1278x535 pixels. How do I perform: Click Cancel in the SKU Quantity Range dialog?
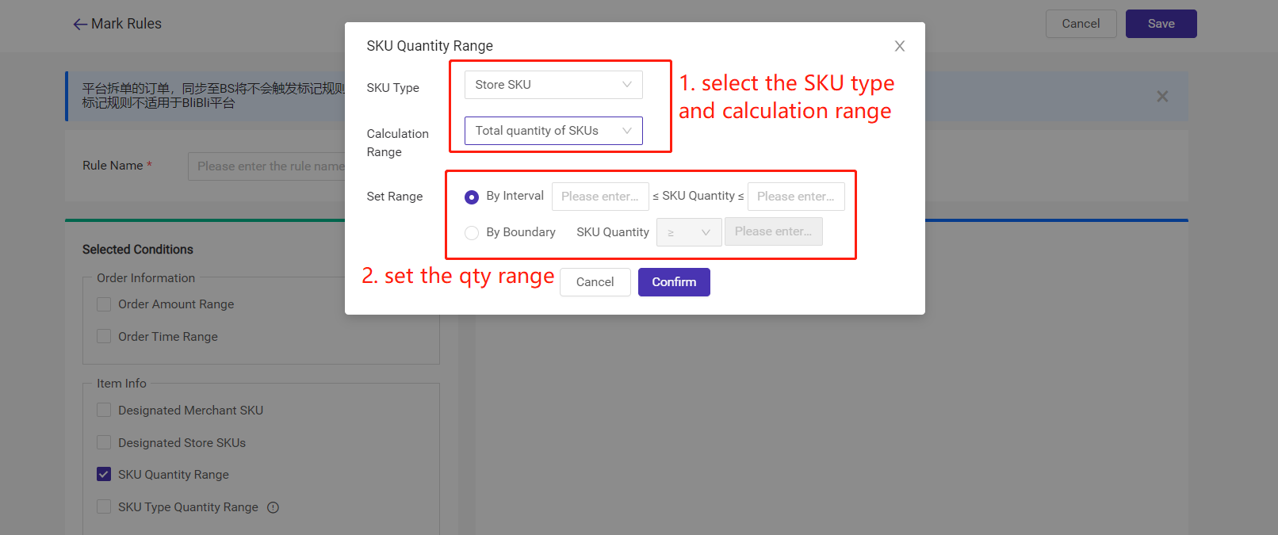(595, 282)
